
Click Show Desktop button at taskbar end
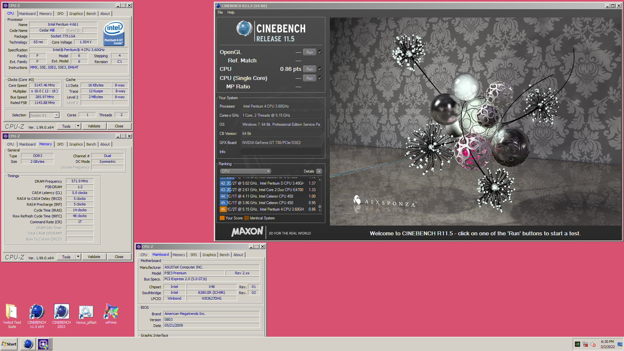click(x=620, y=344)
